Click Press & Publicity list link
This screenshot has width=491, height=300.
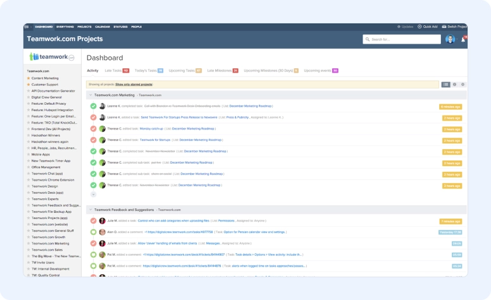pos(237,117)
